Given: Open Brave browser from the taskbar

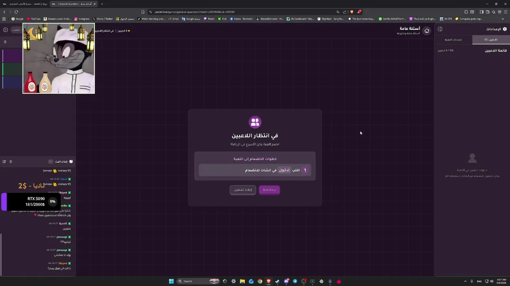Looking at the screenshot, I should [x=269, y=281].
